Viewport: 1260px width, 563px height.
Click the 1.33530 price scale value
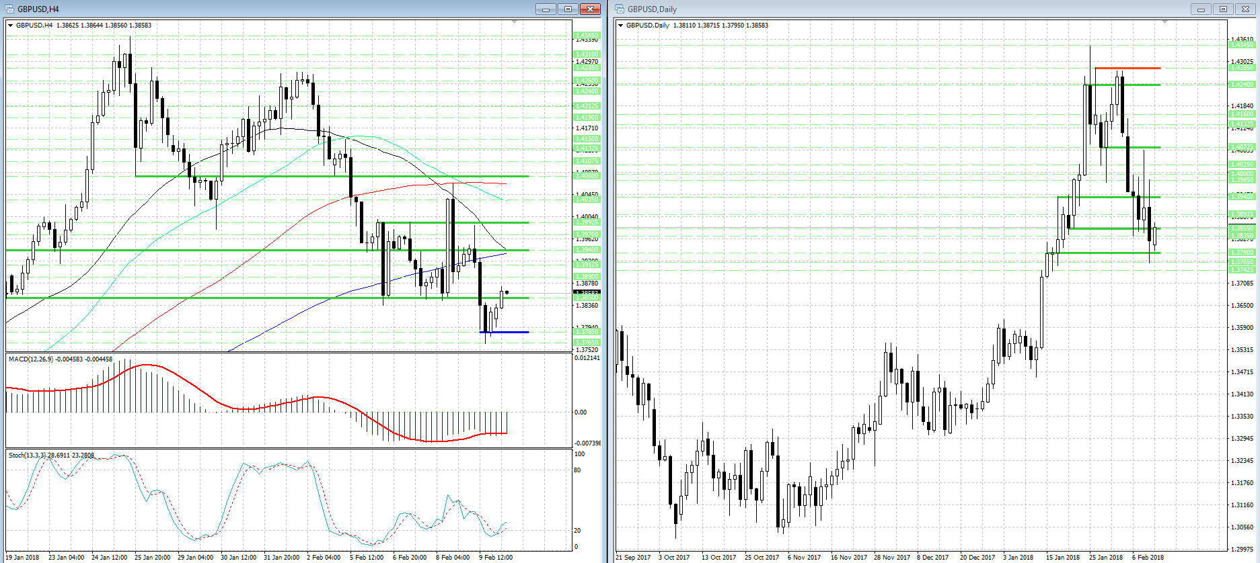(x=1243, y=417)
